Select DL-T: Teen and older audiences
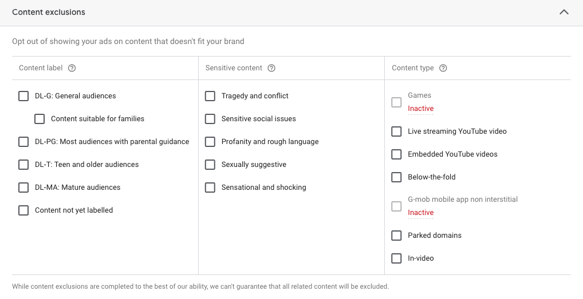 pyautogui.click(x=23, y=165)
